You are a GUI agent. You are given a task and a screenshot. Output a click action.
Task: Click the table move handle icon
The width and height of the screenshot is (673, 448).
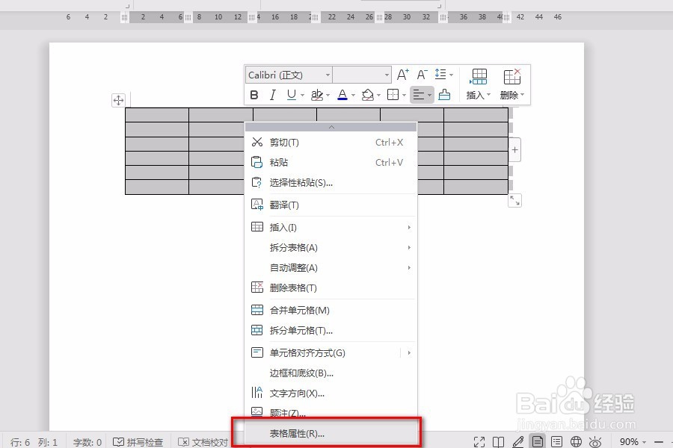(x=118, y=100)
